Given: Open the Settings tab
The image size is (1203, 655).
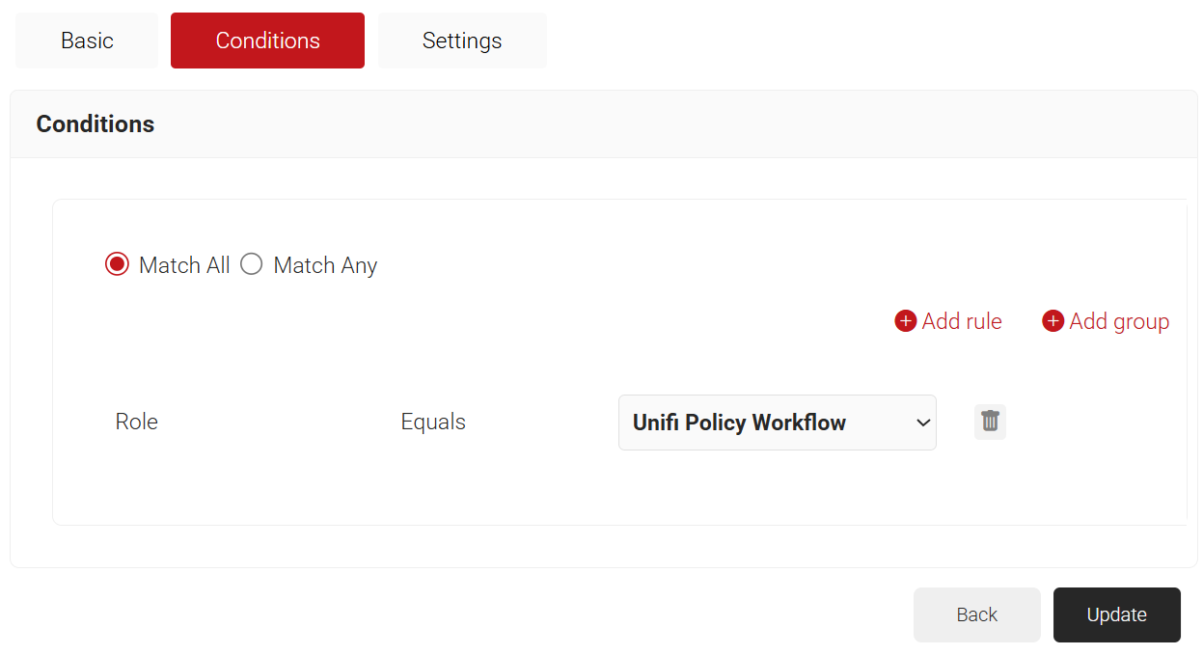Looking at the screenshot, I should tap(462, 41).
